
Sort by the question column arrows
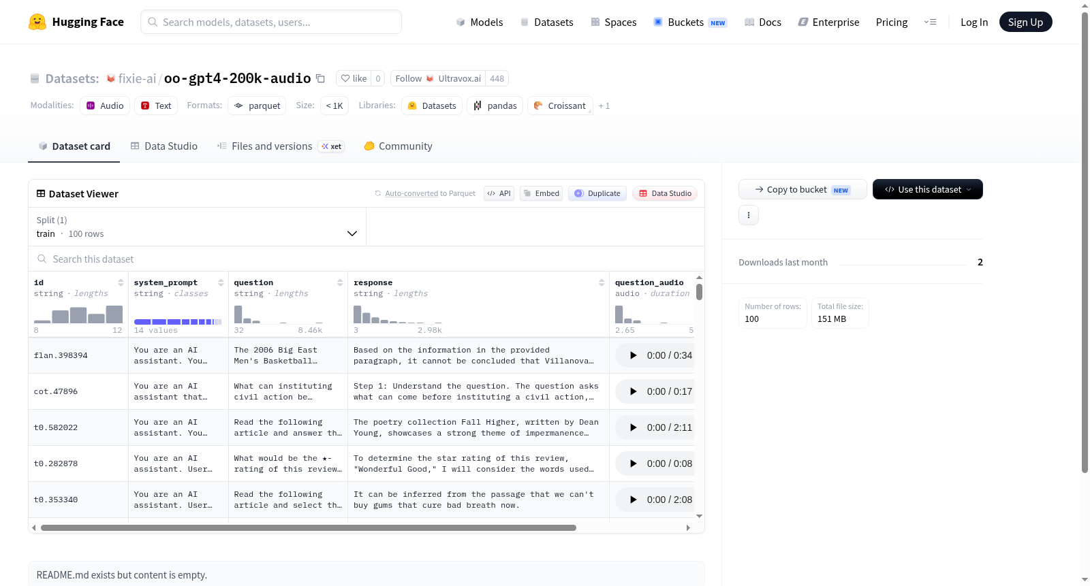coord(340,282)
